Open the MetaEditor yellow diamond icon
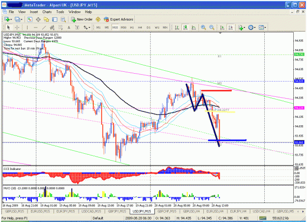Viewport: 307px width, 222px height. click(98, 19)
